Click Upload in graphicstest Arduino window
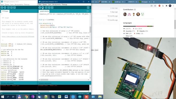 [x=43, y=7]
